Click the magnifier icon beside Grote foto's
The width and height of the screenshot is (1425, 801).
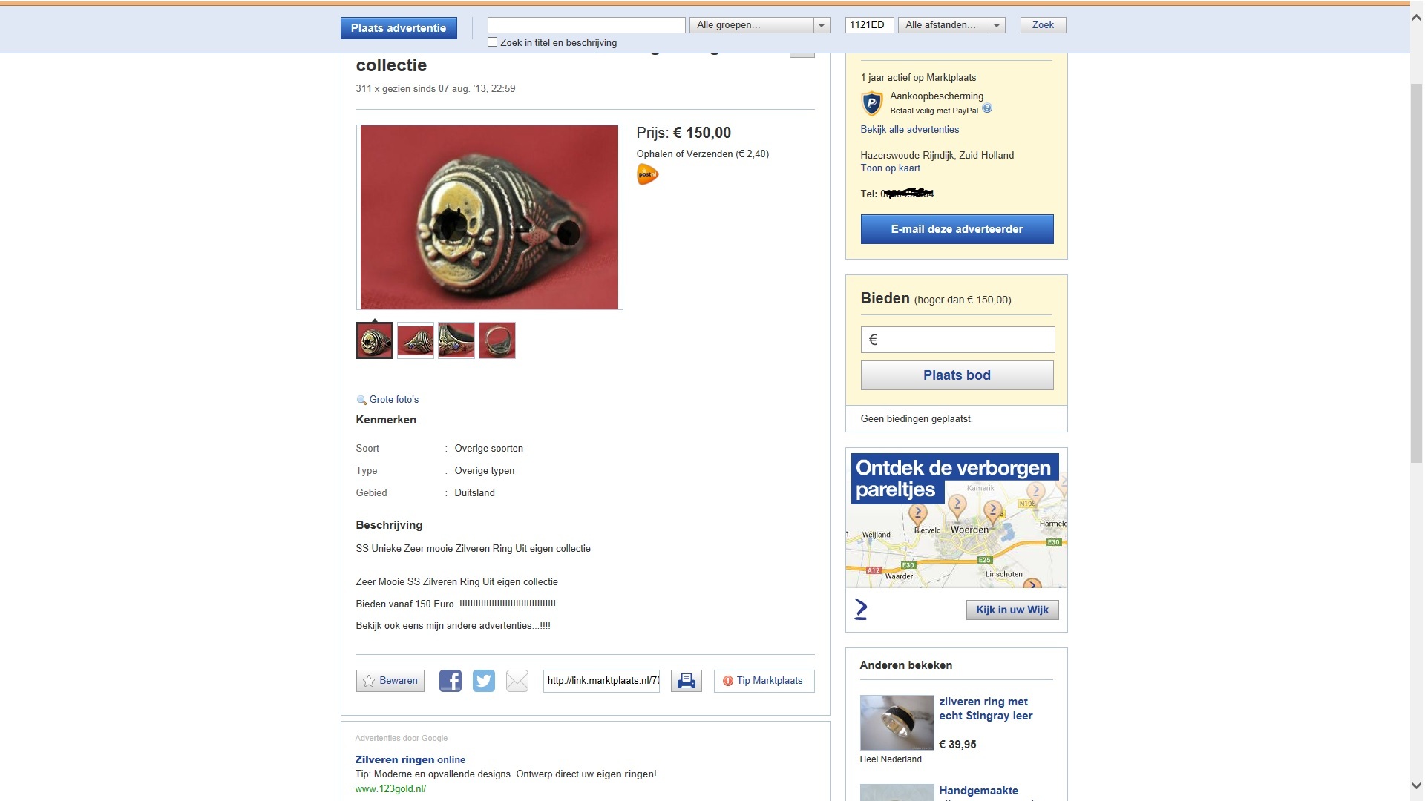pos(361,400)
